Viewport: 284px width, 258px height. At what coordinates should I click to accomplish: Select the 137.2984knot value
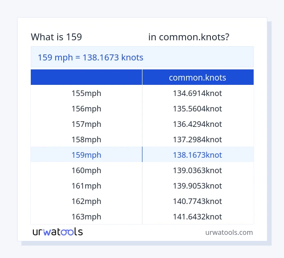point(198,139)
